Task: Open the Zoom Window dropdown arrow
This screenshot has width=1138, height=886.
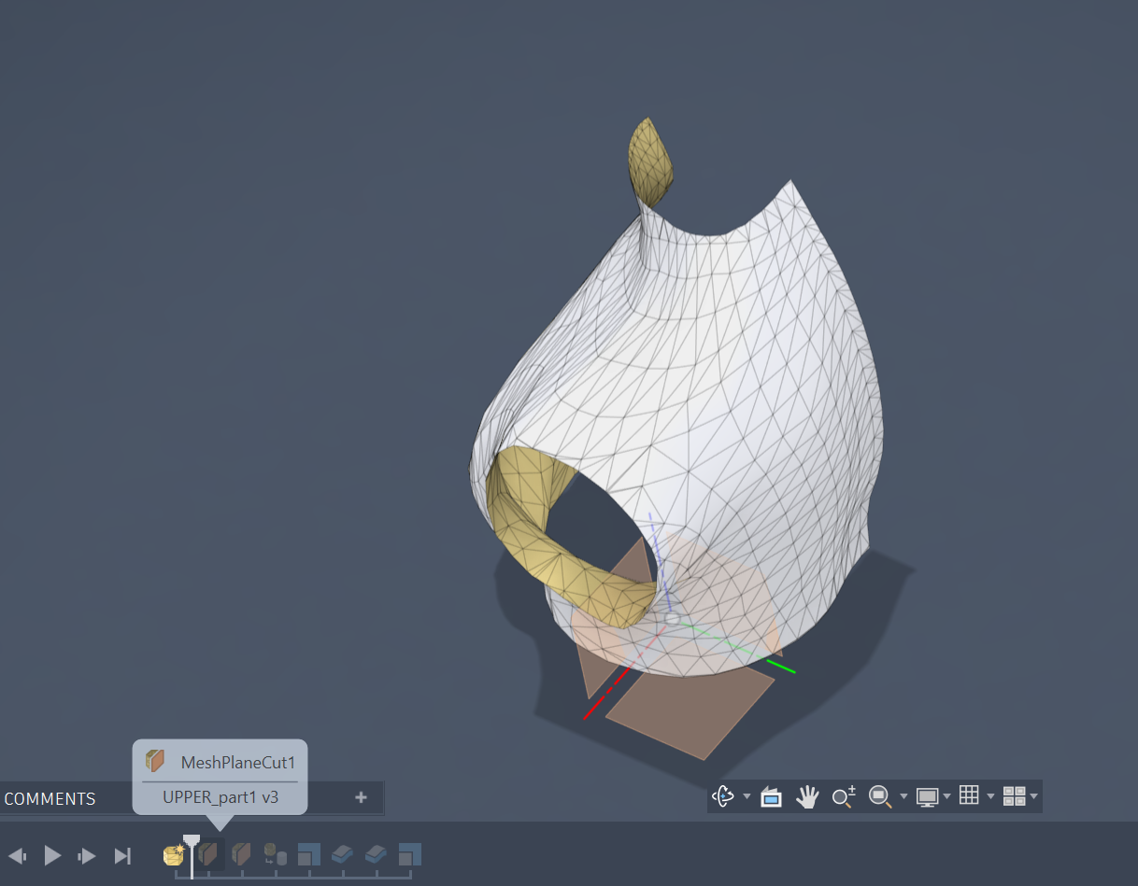Action: 903,796
